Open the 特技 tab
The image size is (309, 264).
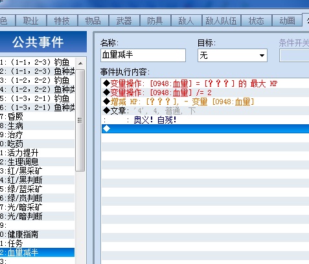pos(62,21)
